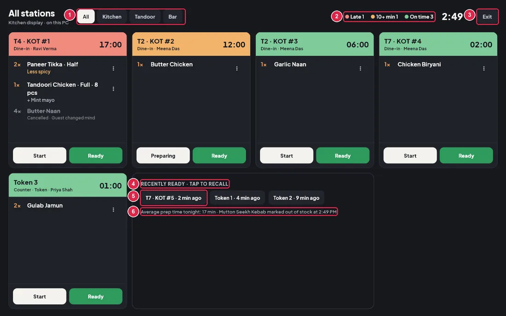Open options menu for Garlic Naan
Viewport: 506px width, 316px height.
(x=361, y=68)
